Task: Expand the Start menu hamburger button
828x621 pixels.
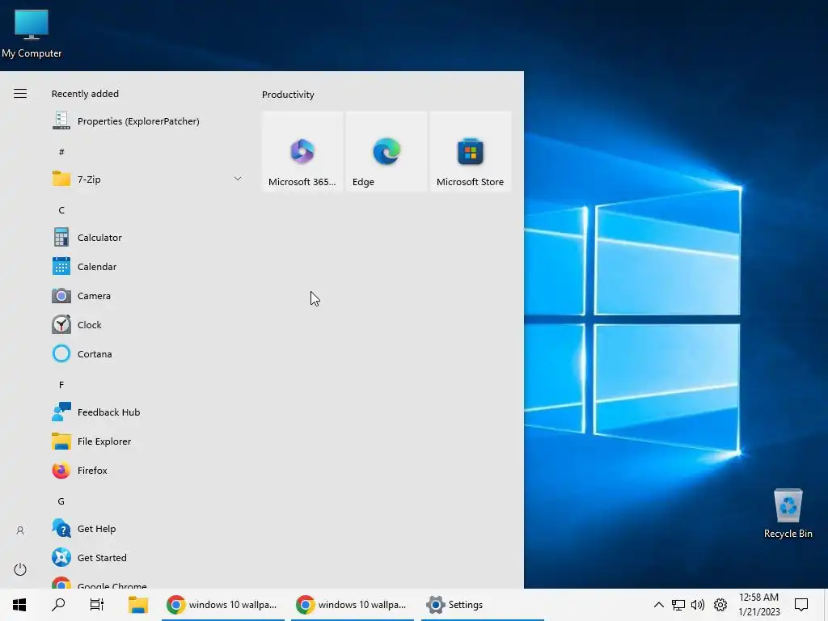Action: (20, 94)
